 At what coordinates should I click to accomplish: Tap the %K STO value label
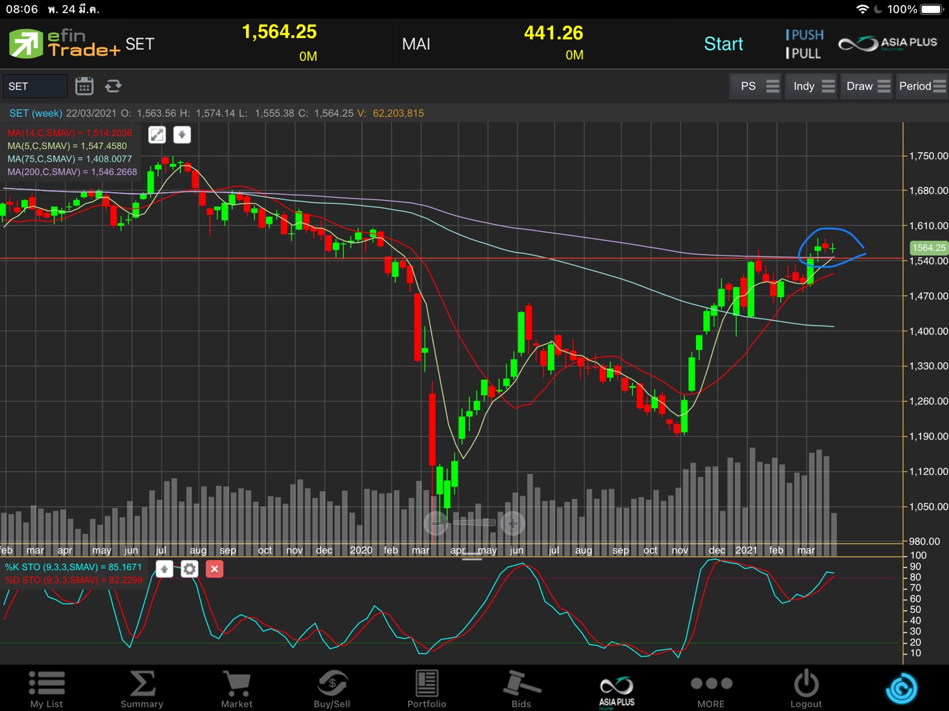pos(73,567)
